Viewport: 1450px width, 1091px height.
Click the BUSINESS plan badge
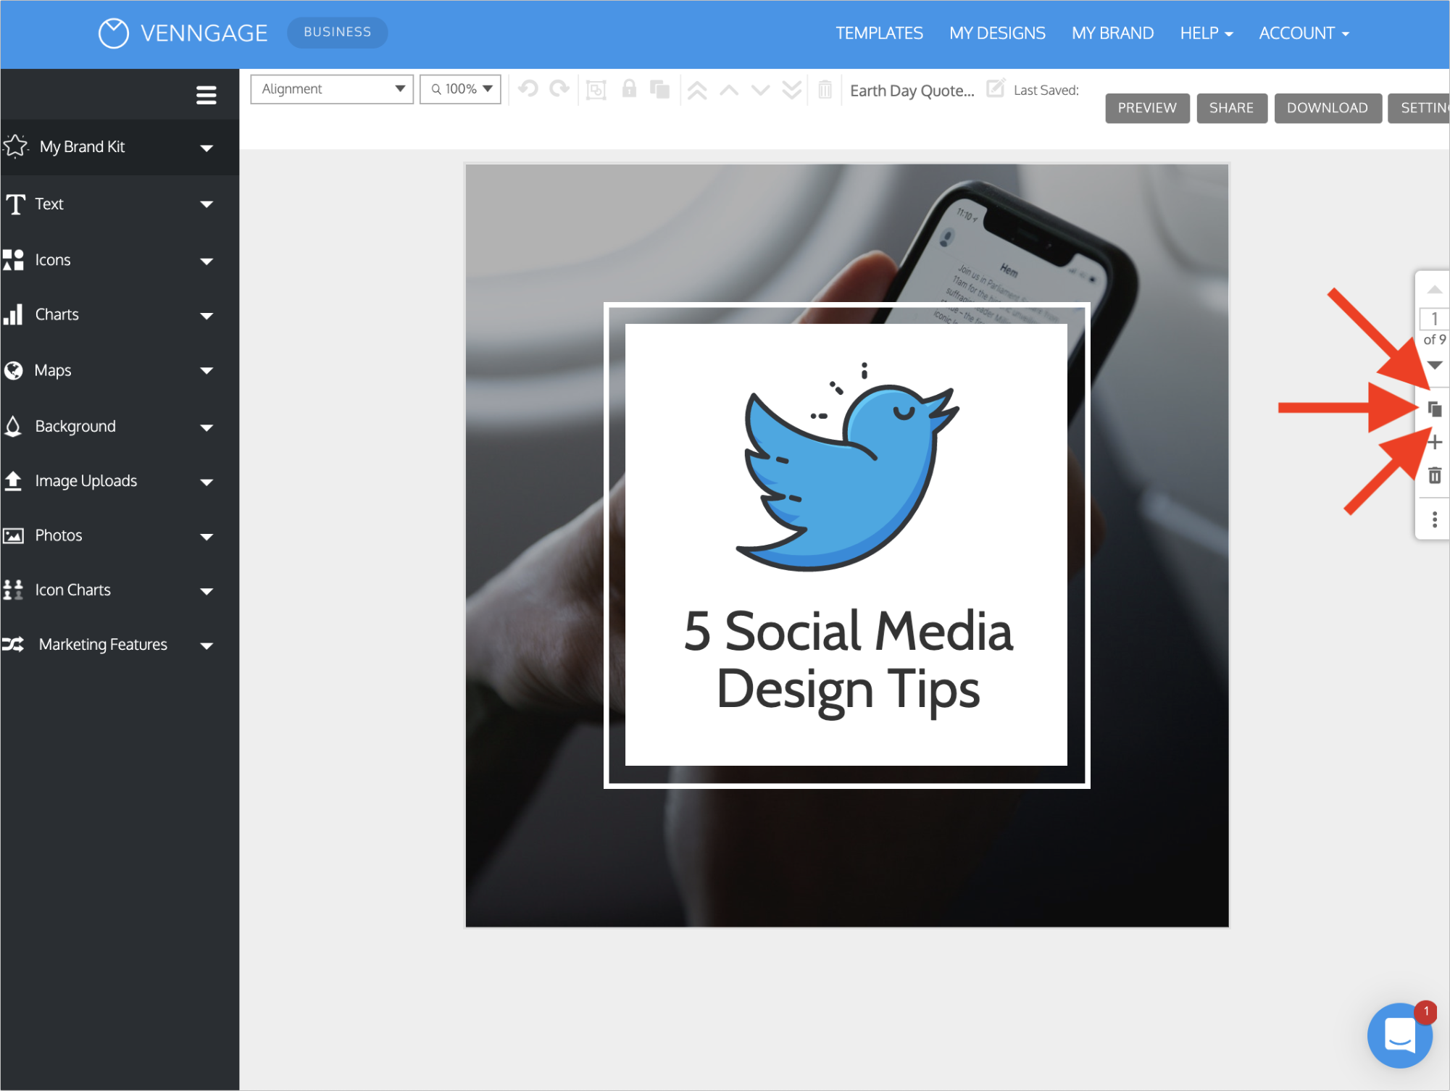(x=338, y=33)
